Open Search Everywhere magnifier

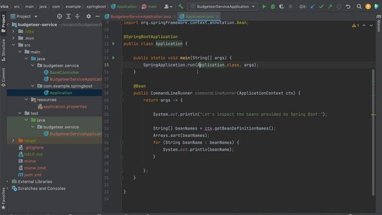(x=359, y=7)
